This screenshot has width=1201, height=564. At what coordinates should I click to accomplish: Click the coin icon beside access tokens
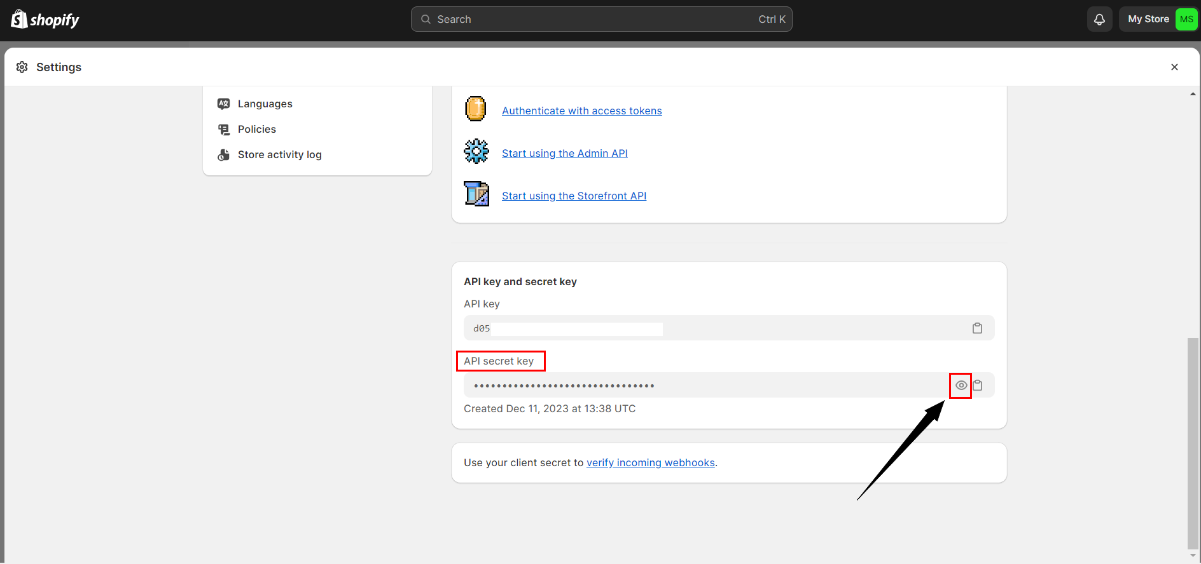[x=475, y=109]
